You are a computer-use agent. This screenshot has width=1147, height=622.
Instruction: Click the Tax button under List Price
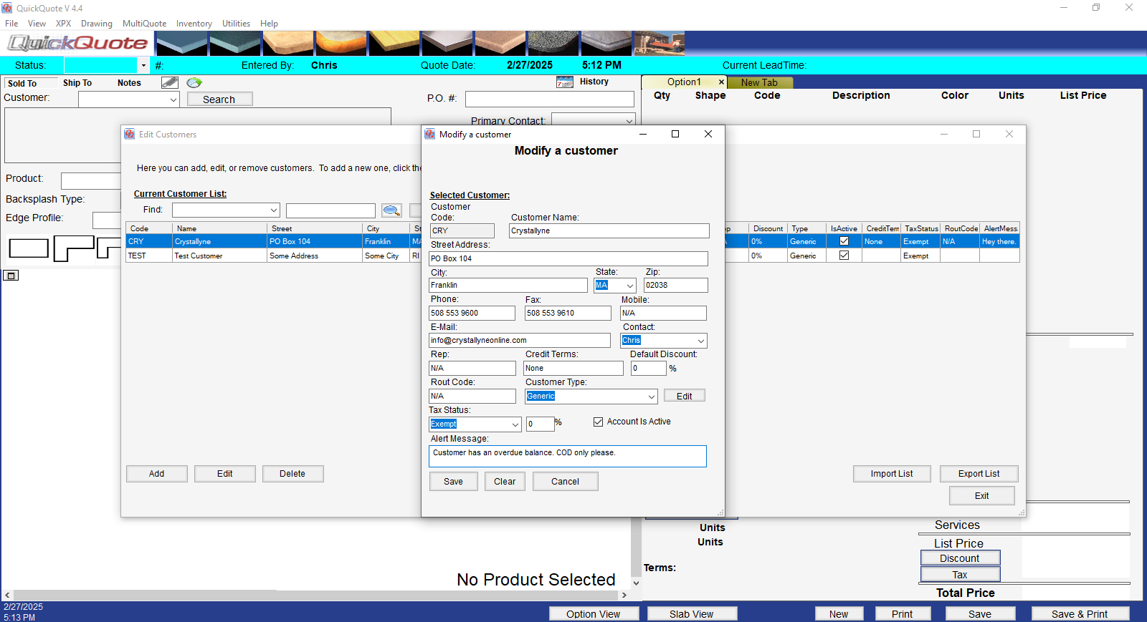coord(960,575)
